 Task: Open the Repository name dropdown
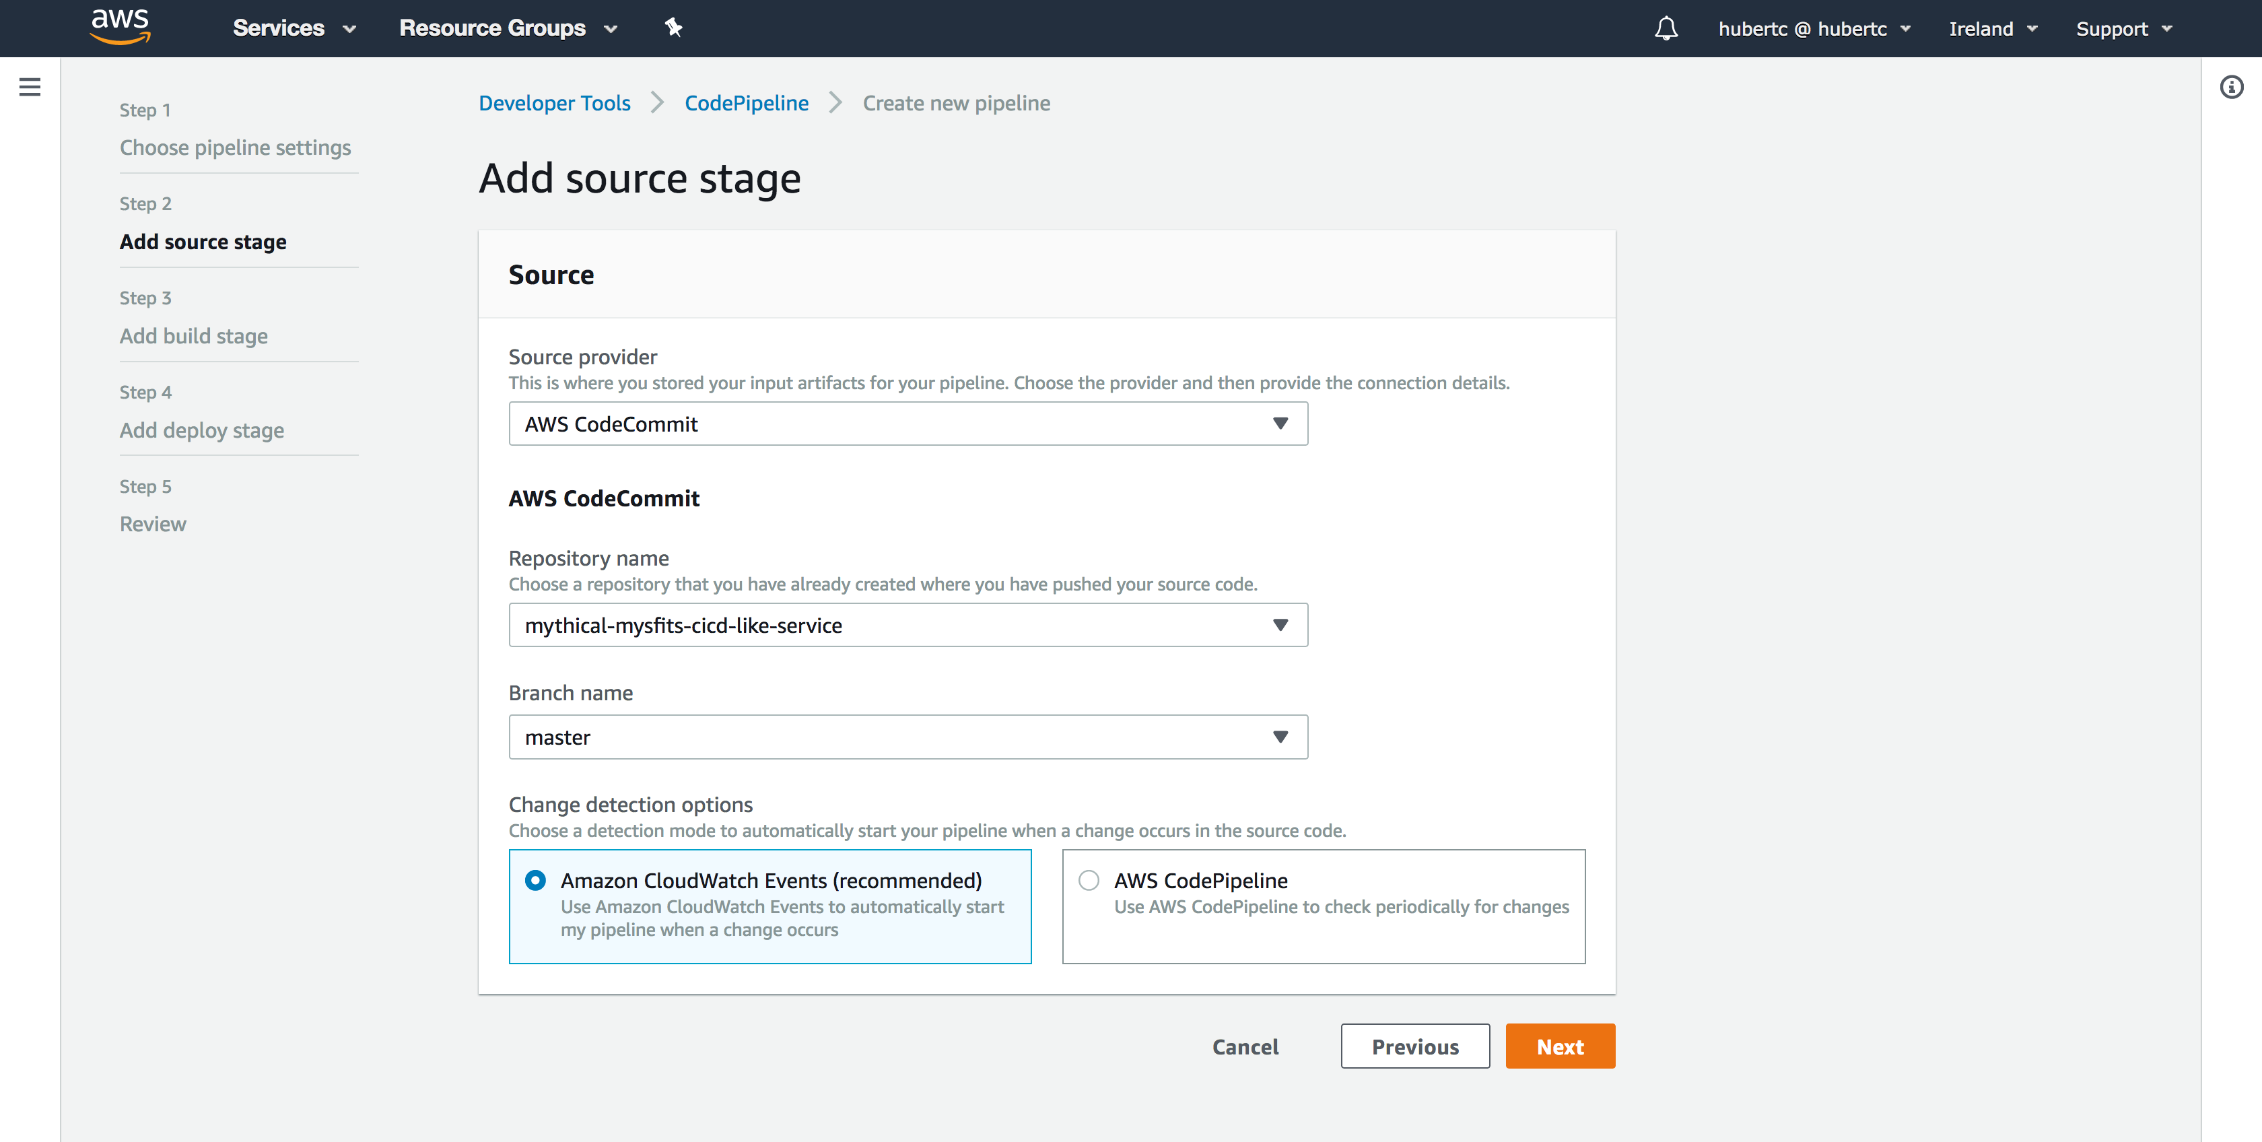coord(908,625)
